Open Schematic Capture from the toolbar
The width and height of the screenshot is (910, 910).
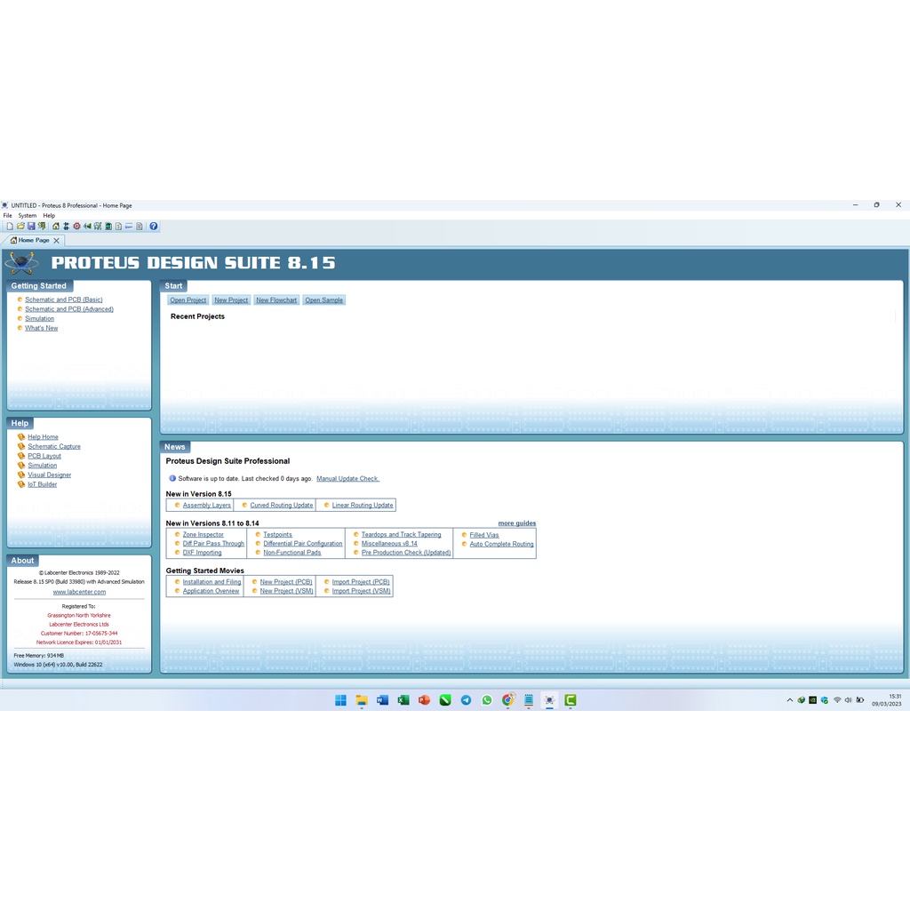pos(66,227)
